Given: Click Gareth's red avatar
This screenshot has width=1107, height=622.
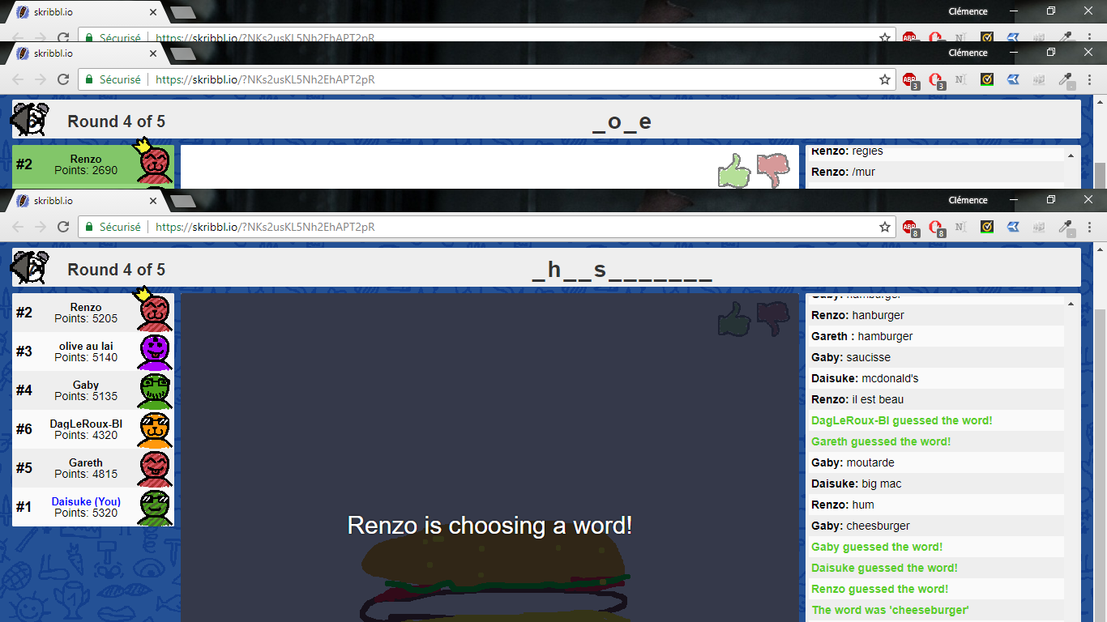Looking at the screenshot, I should (x=154, y=468).
